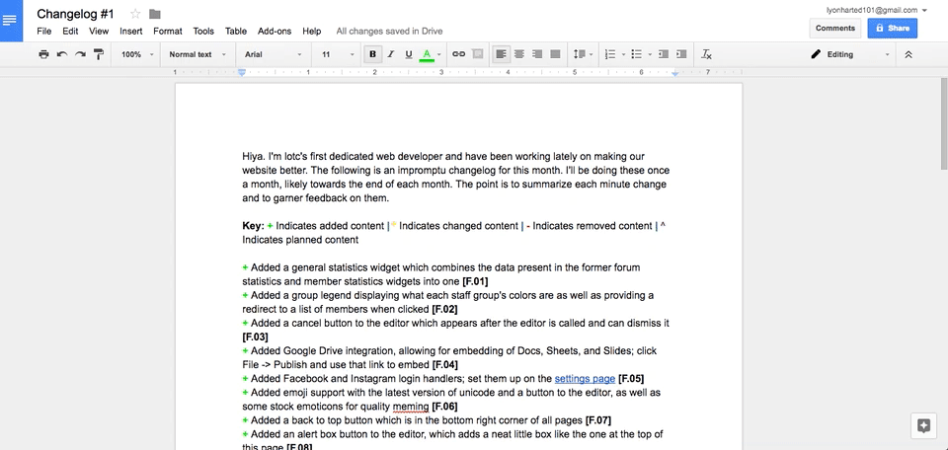Expand numbered list style options
The image size is (948, 450).
tap(623, 54)
